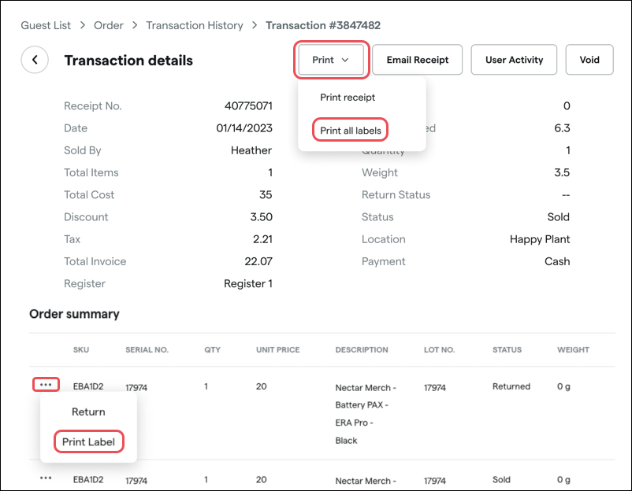Click the Lot No. column header
Screen dimensions: 632x491
tap(439, 349)
